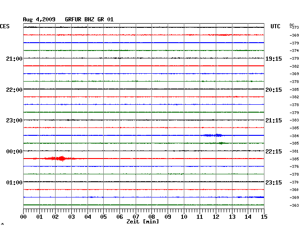Select the "00:00" local time label
This screenshot has width=301, height=229.
click(14, 152)
